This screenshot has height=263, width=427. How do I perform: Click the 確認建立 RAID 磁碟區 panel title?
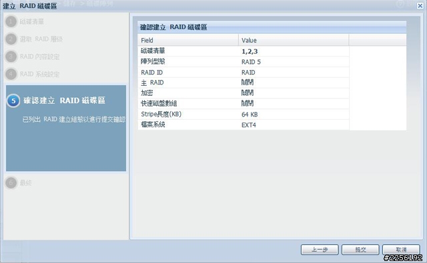pos(173,27)
